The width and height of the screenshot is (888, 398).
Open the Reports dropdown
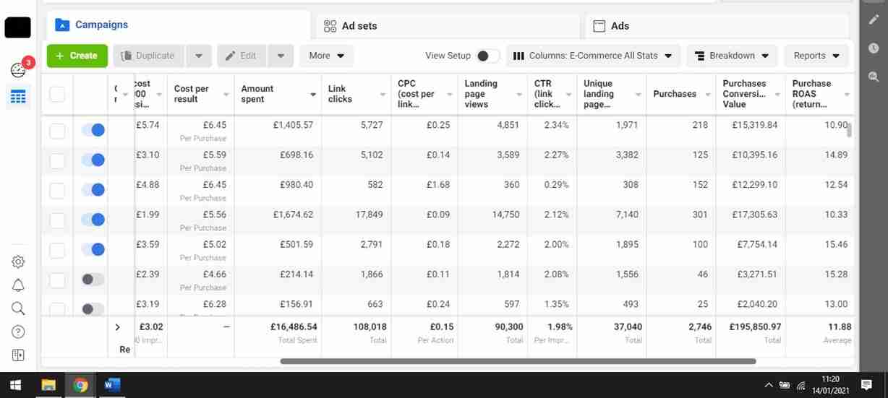[x=816, y=56]
